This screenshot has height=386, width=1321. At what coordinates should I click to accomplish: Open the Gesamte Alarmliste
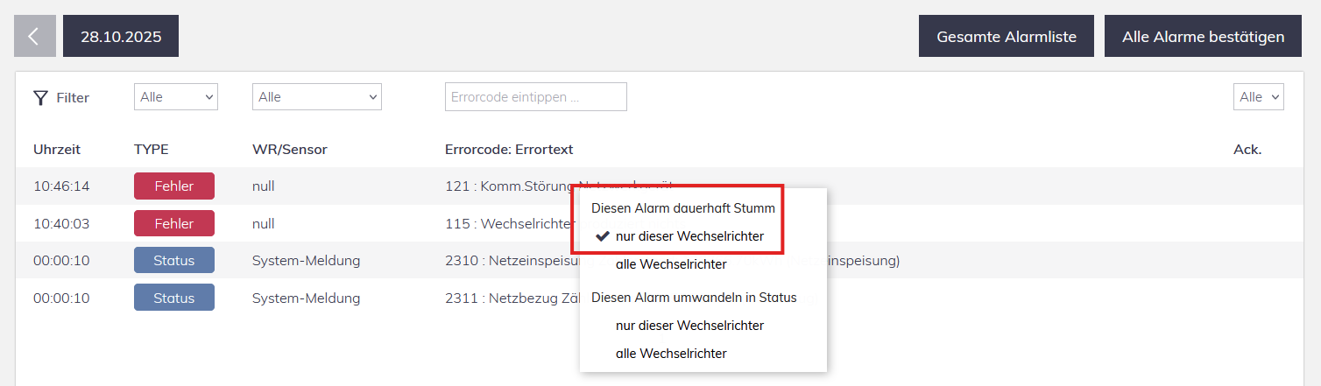(1006, 37)
